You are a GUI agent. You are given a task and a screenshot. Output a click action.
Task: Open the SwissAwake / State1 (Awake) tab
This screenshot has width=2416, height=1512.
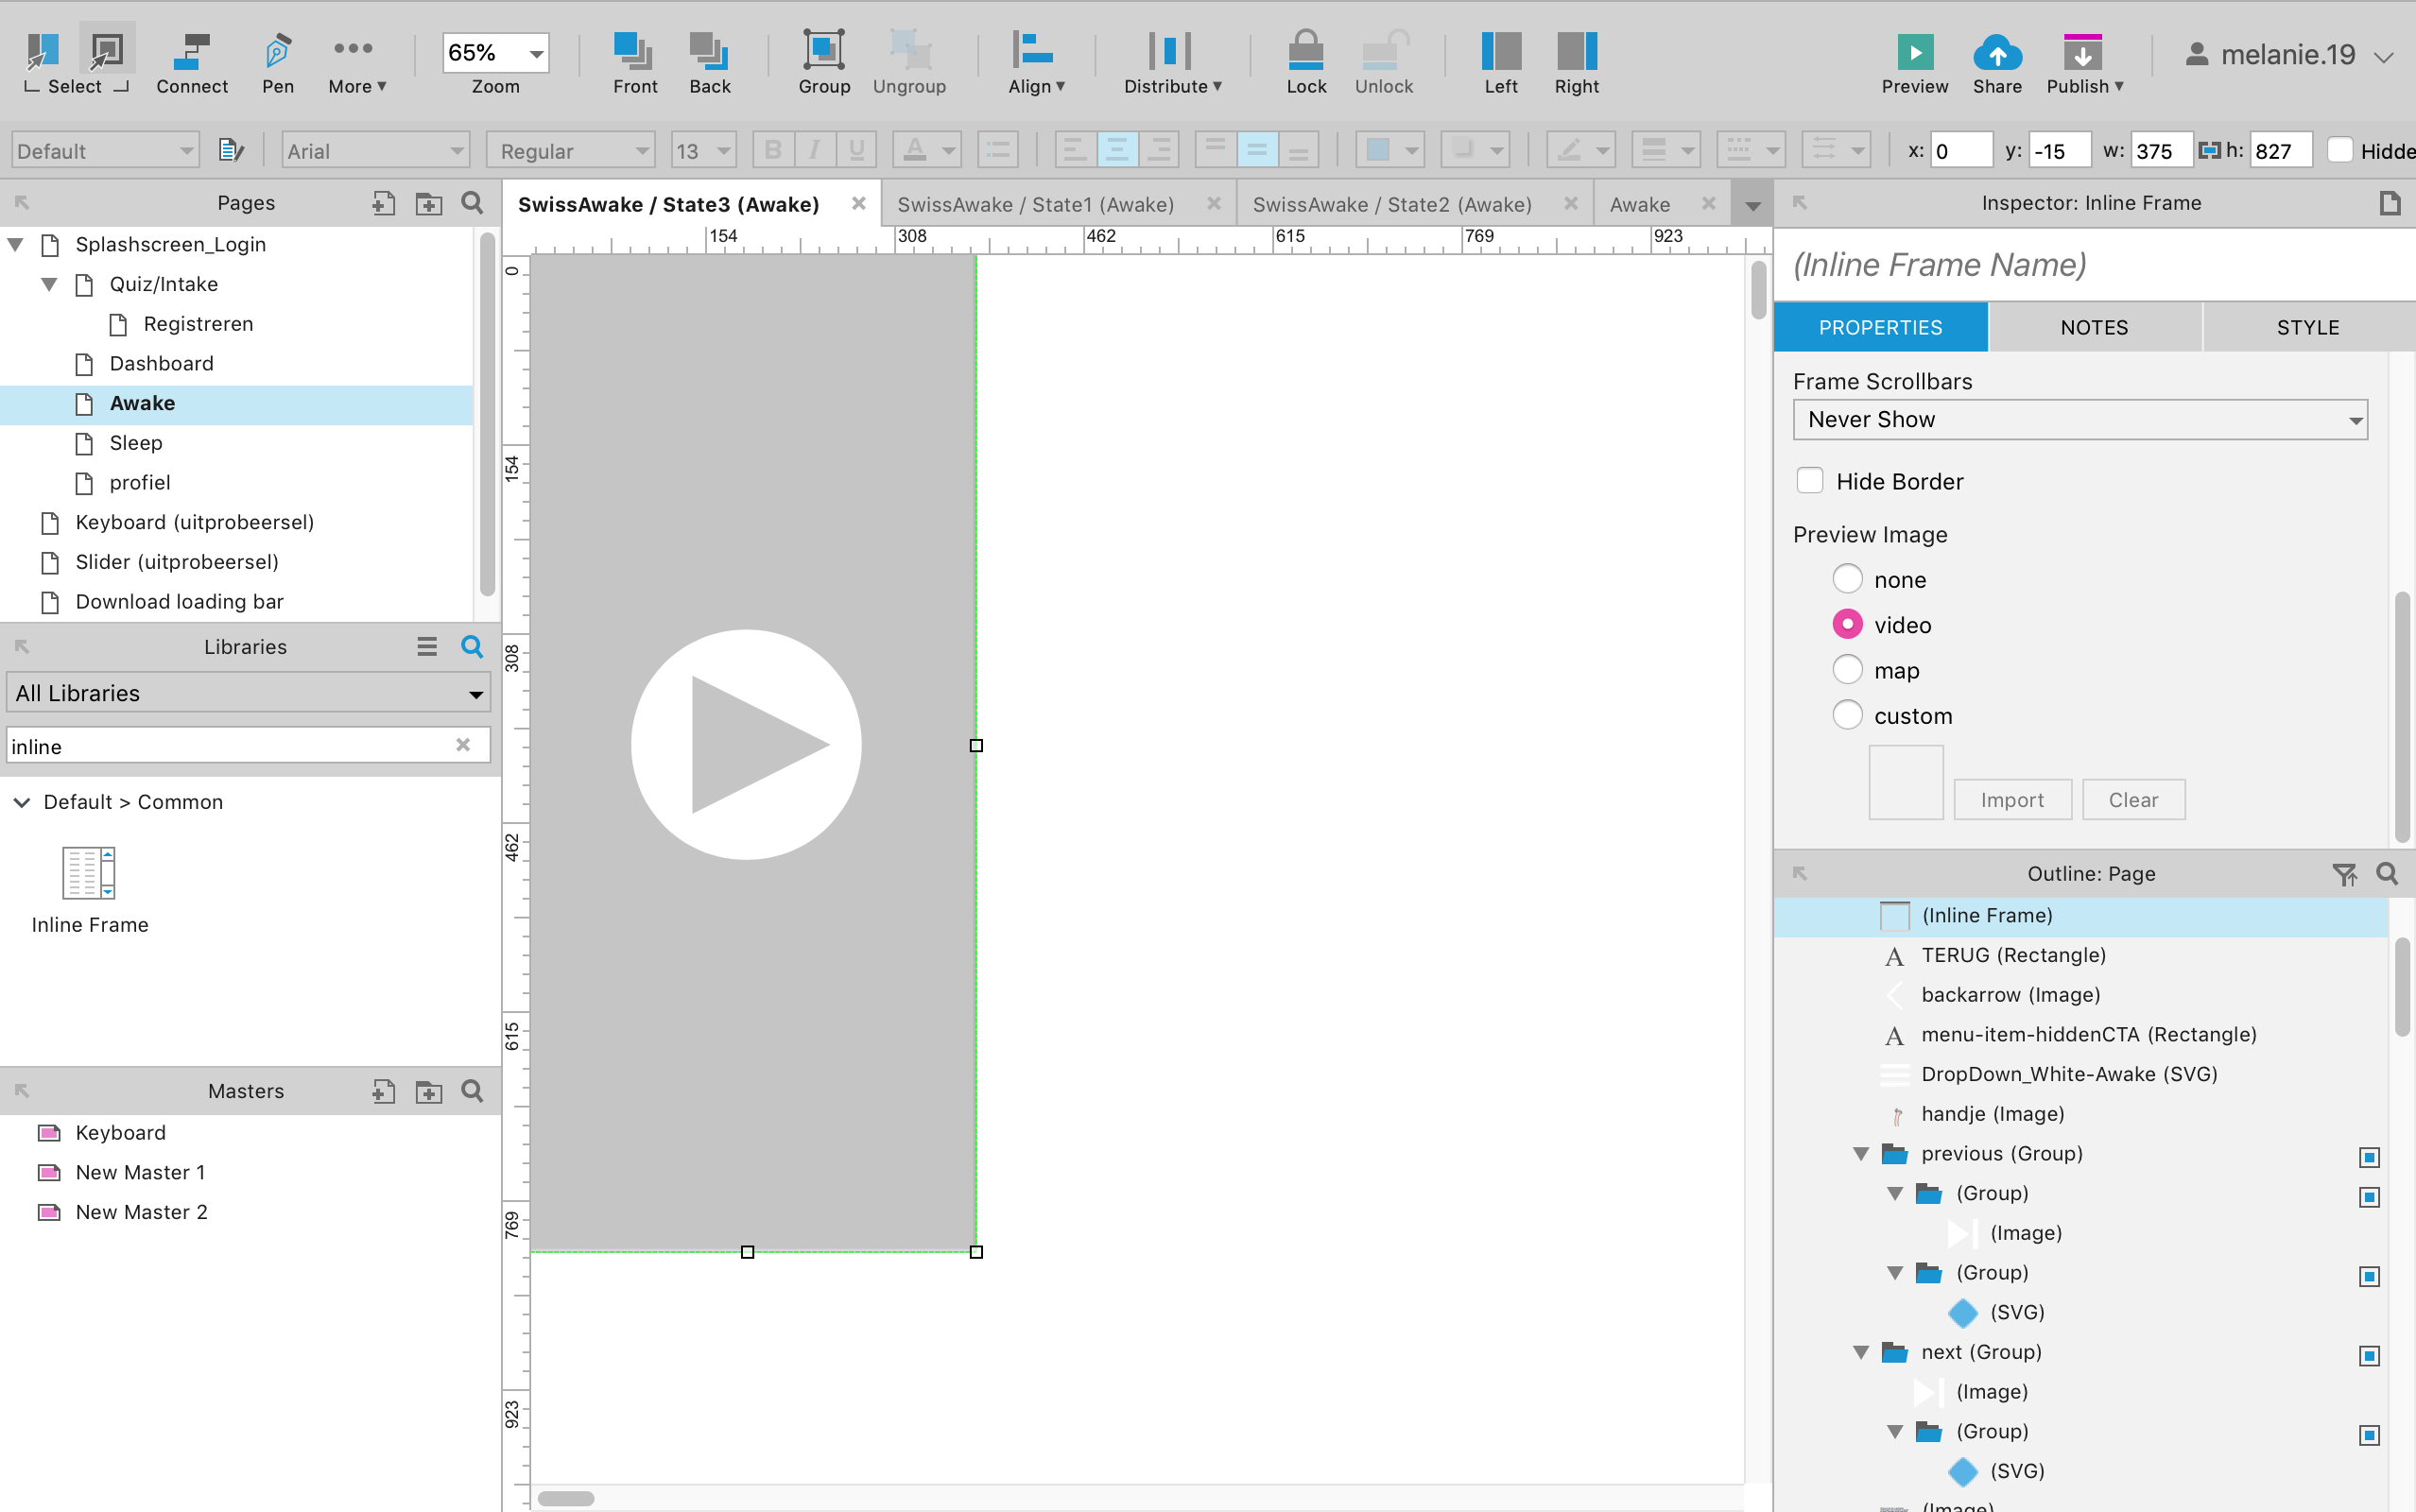coord(1035,205)
